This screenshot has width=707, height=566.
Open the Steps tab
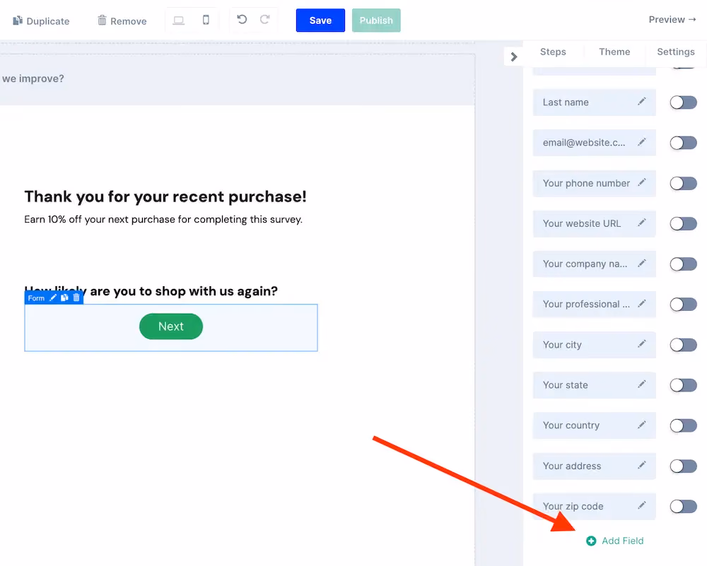(553, 52)
